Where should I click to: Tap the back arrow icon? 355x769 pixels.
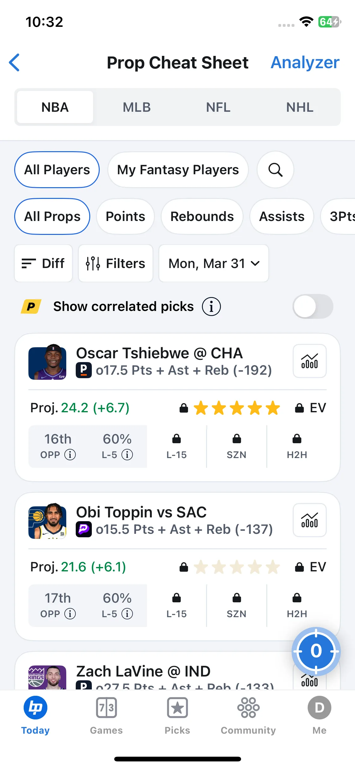(x=15, y=63)
